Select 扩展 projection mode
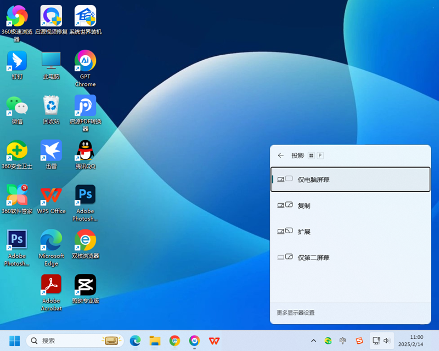The image size is (439, 351). click(x=350, y=232)
